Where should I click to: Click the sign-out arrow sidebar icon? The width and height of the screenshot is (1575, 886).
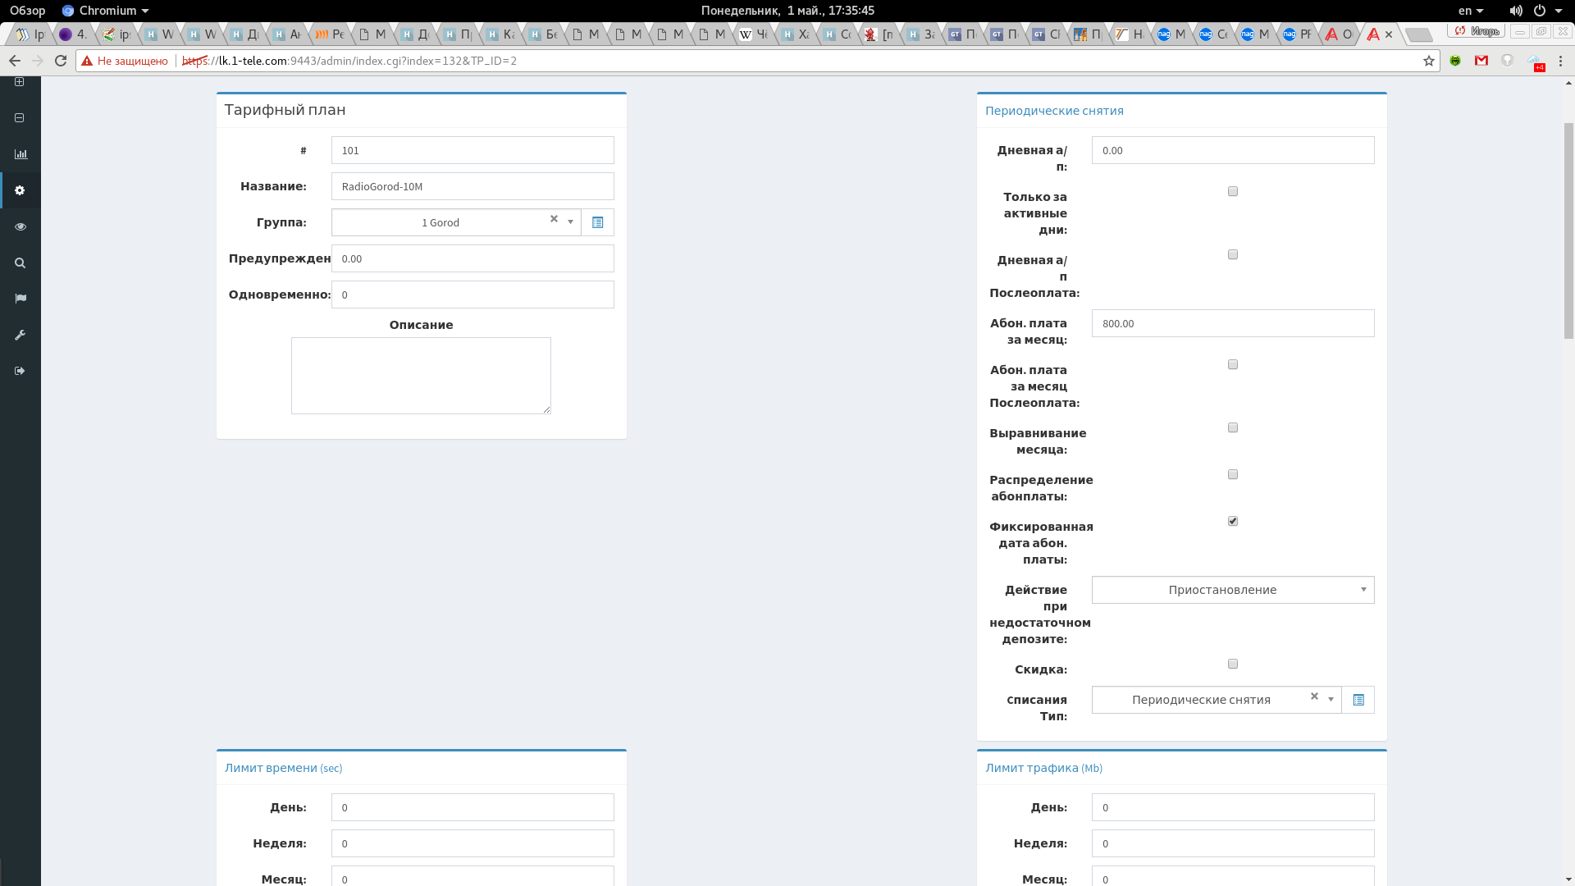[x=21, y=371]
